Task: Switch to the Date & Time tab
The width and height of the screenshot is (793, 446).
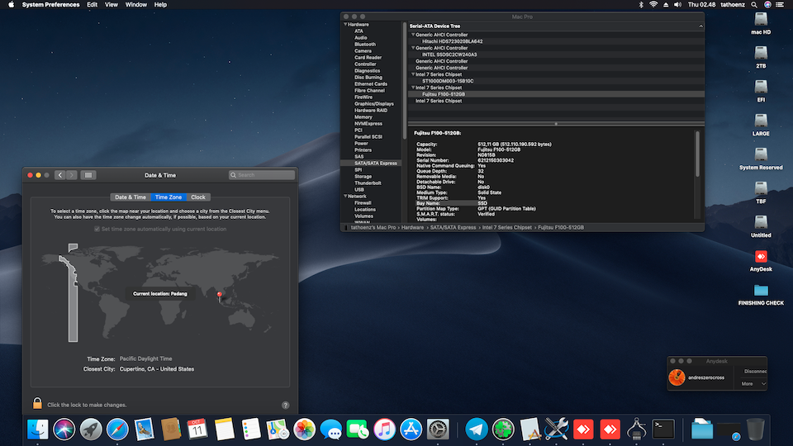Action: [x=131, y=197]
